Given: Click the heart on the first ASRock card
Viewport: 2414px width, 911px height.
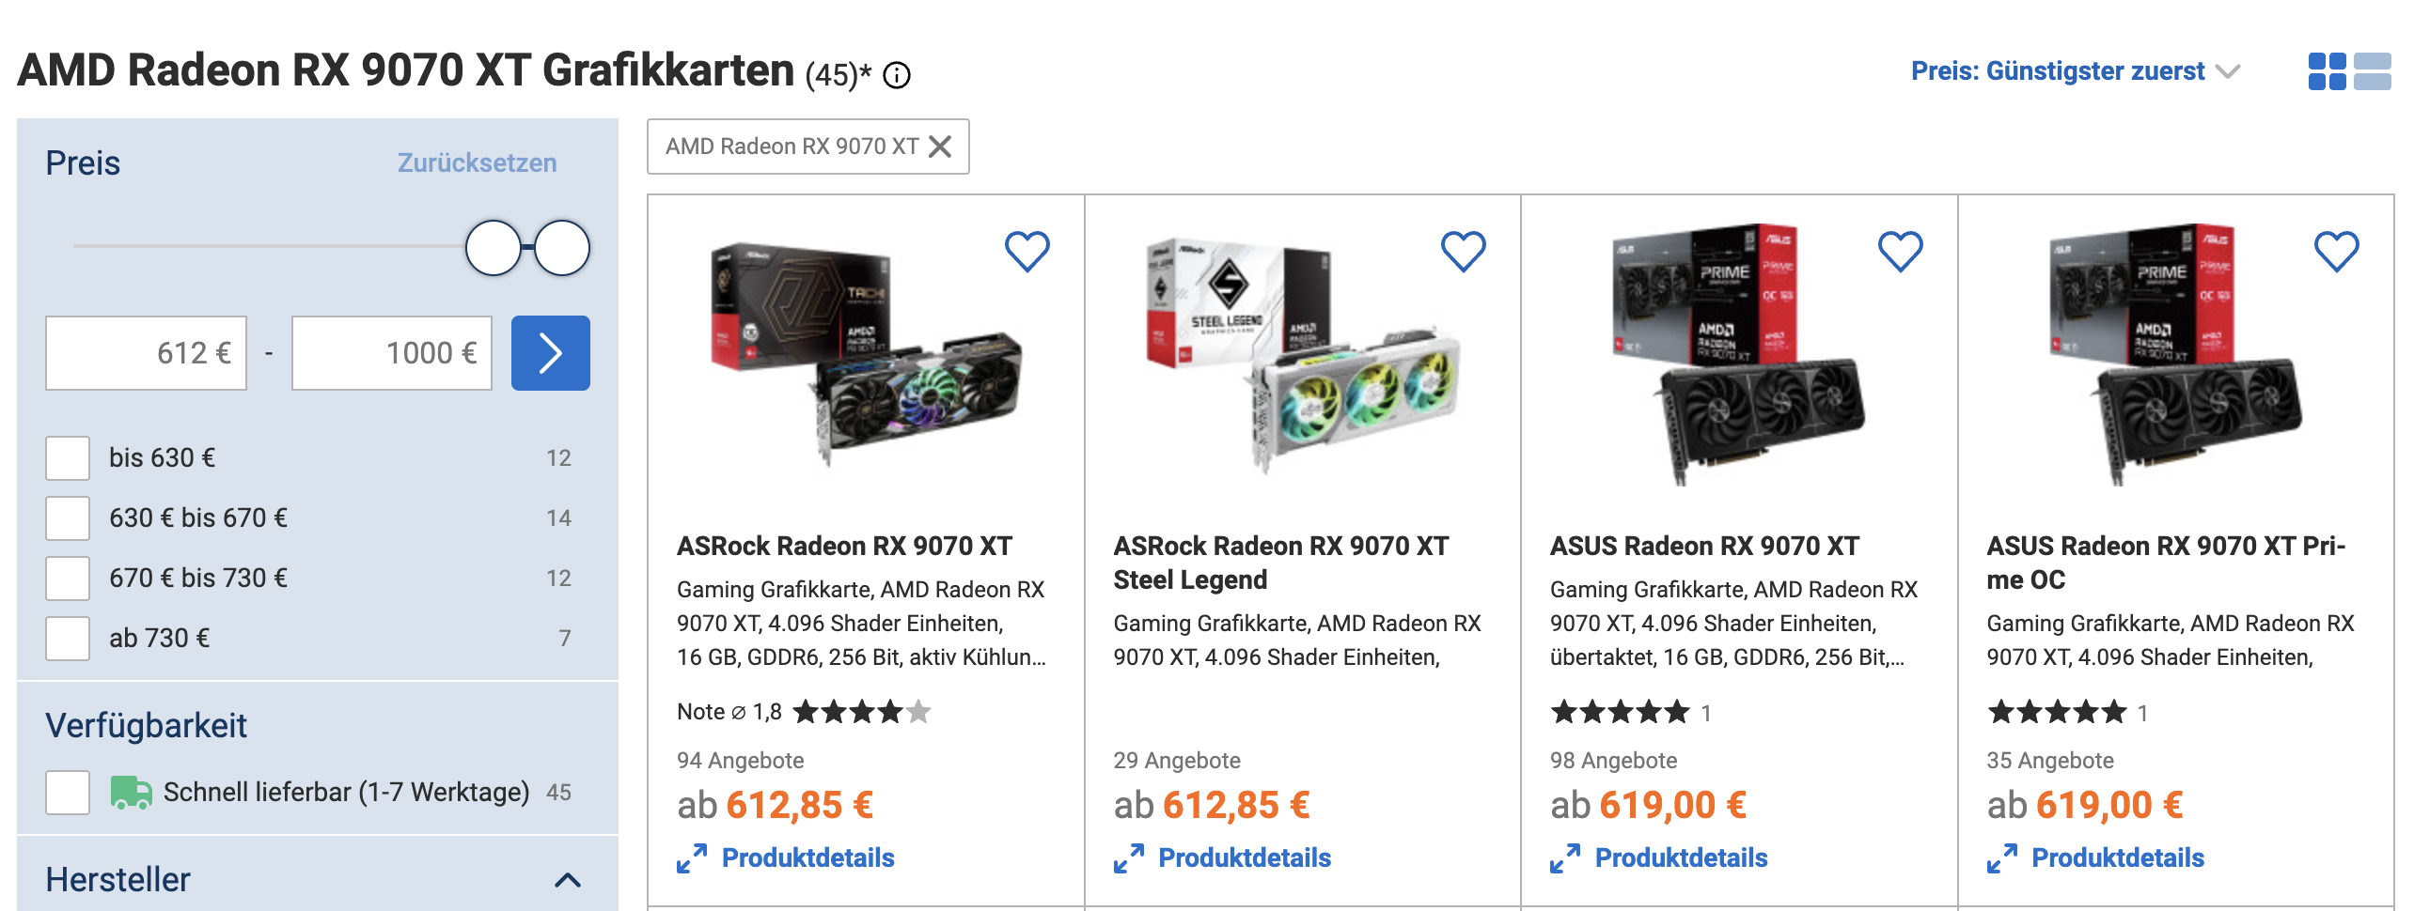Looking at the screenshot, I should 1027,252.
